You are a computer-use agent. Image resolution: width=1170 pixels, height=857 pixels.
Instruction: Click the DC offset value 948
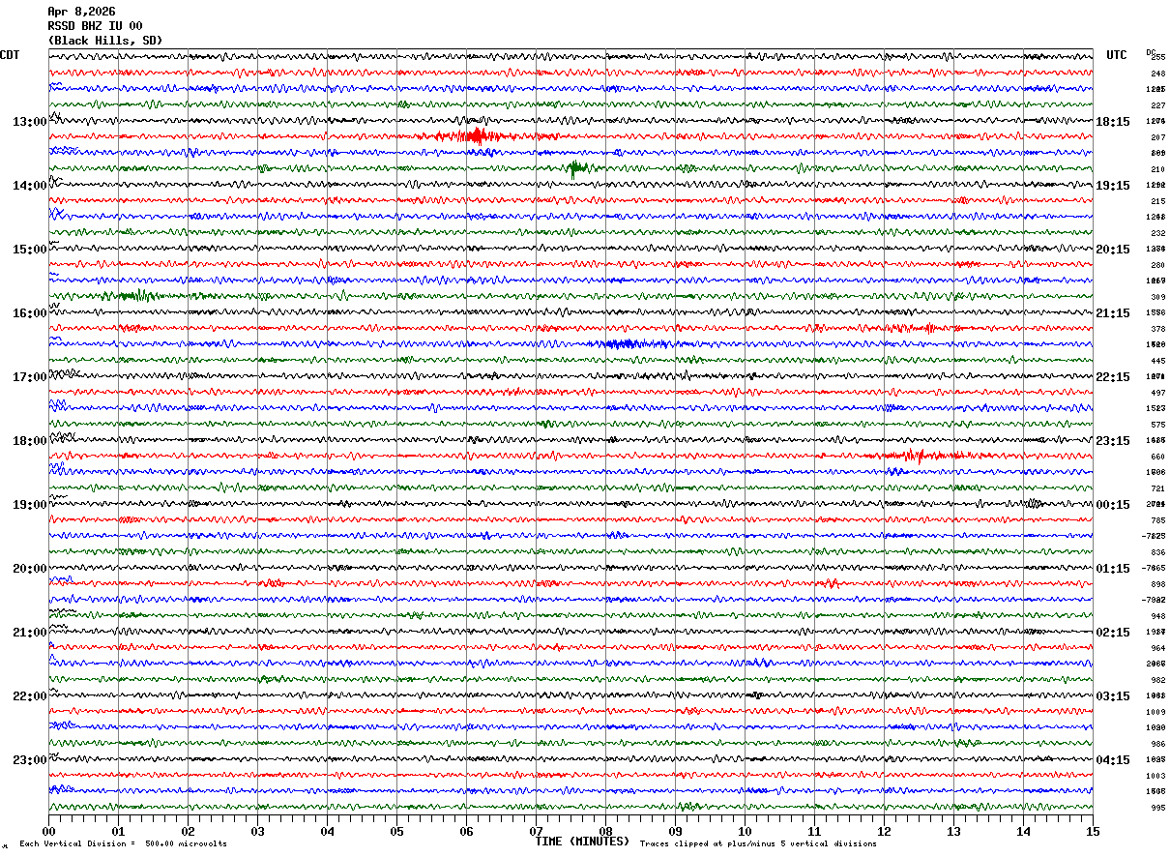(x=1157, y=616)
